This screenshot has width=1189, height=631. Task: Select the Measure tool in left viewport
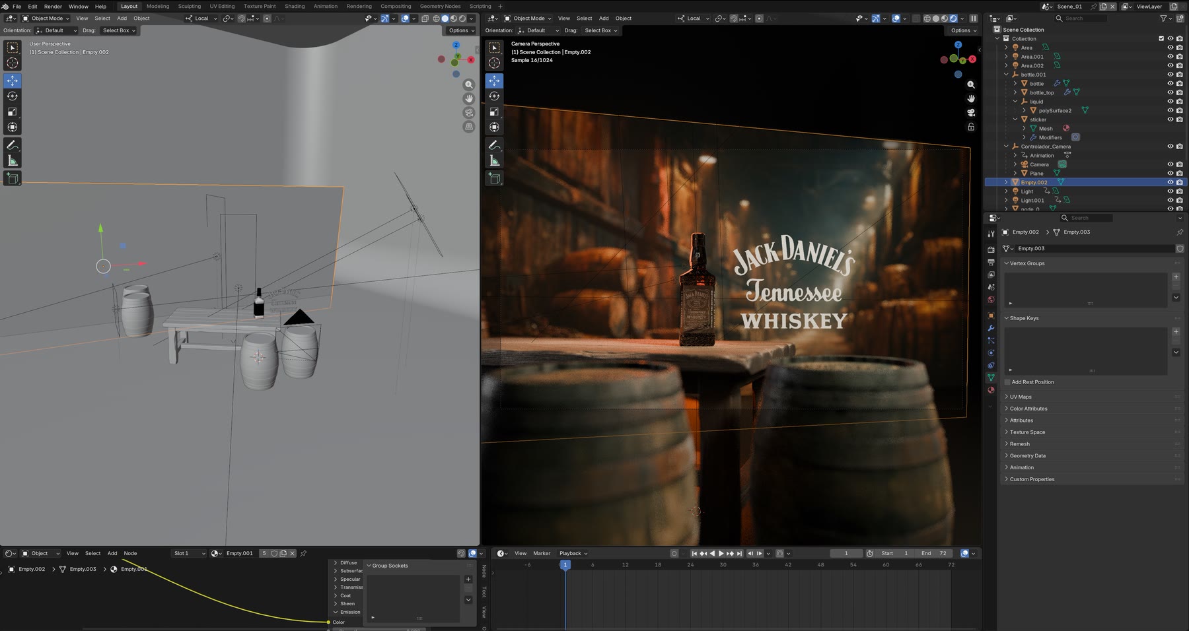[x=13, y=161]
